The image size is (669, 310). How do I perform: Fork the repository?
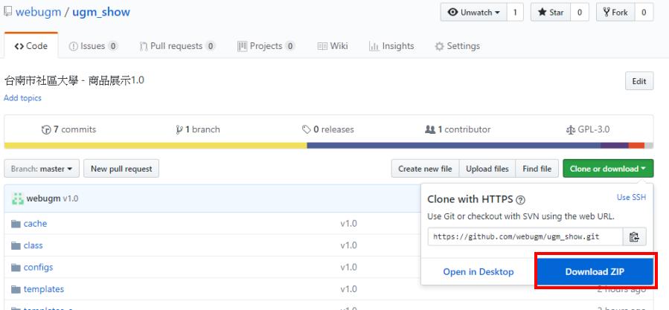(x=615, y=13)
